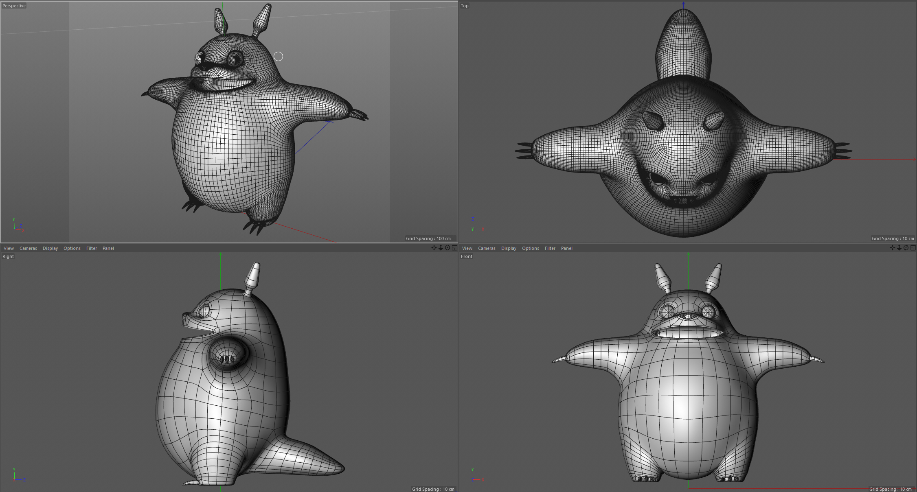Open Options menu of Right viewport

72,248
